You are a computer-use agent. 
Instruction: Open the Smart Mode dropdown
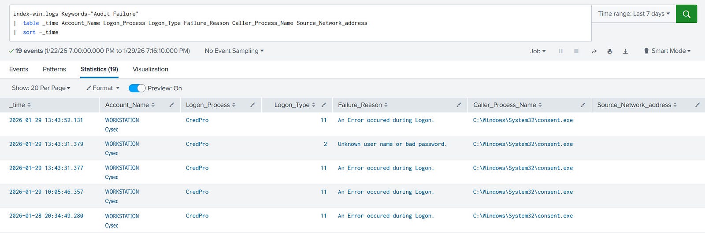click(667, 51)
